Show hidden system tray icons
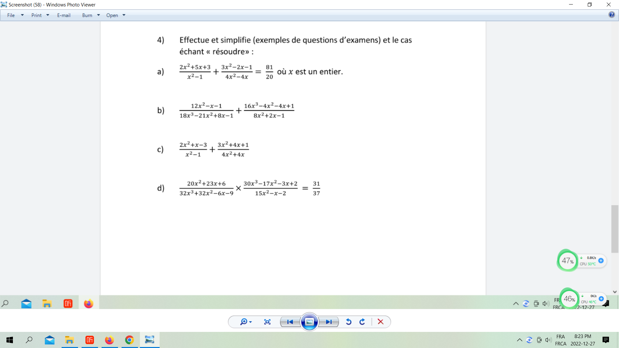The height and width of the screenshot is (348, 619). pyautogui.click(x=519, y=340)
